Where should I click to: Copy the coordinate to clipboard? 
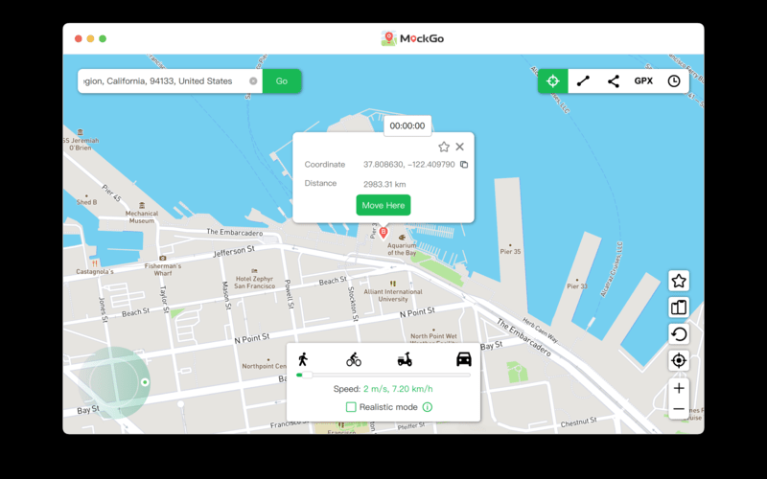pos(464,165)
